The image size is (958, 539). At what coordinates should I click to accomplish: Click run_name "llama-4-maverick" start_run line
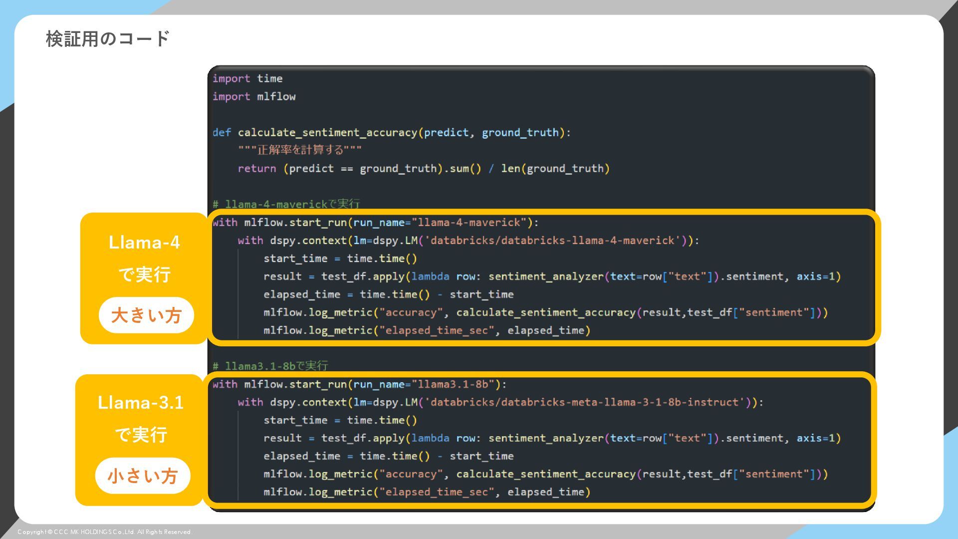[375, 223]
